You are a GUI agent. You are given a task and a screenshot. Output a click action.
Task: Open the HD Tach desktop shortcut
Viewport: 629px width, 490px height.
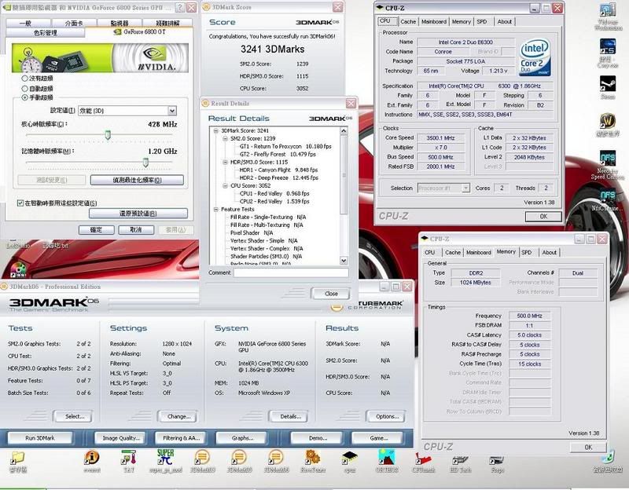(460, 461)
